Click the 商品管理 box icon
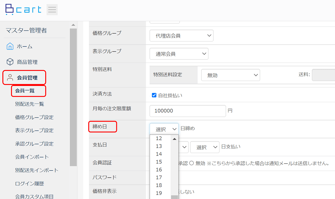The image size is (335, 199). tap(10, 62)
